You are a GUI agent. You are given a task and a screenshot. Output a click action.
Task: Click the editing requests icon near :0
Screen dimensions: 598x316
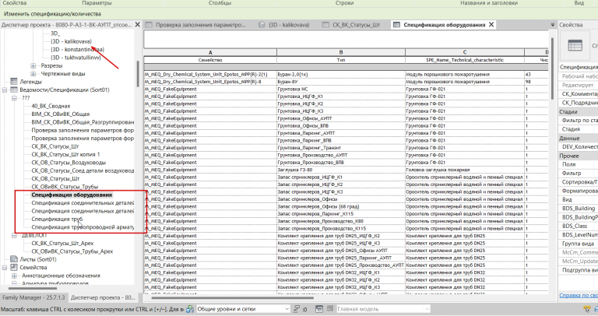click(297, 309)
